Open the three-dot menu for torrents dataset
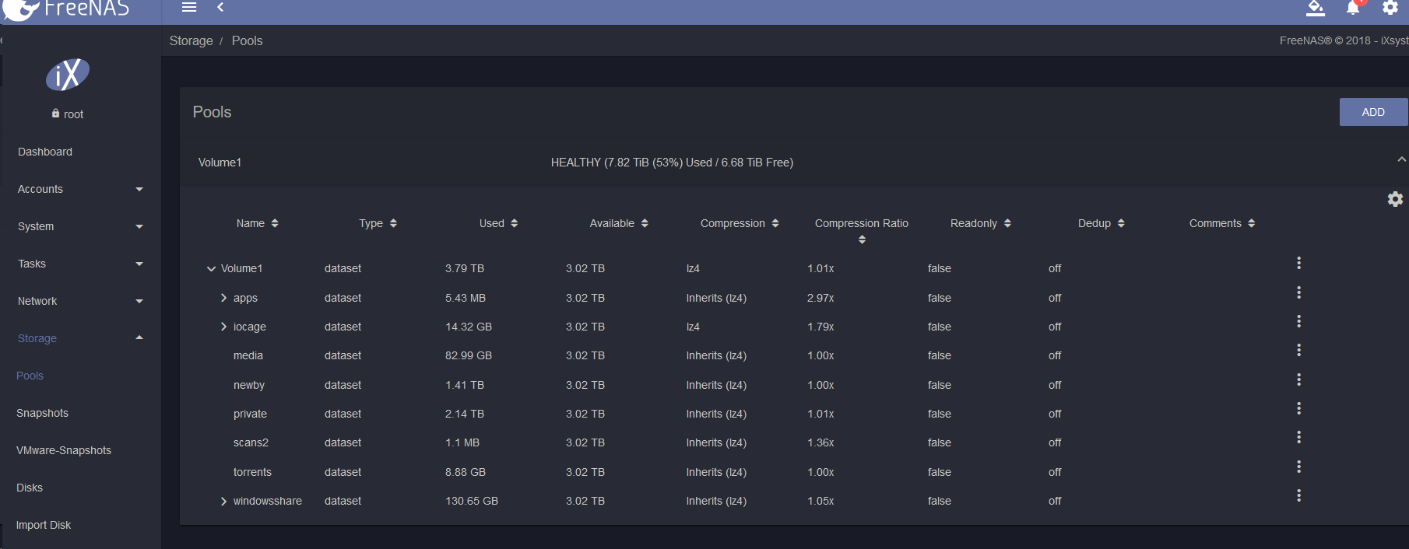 [x=1298, y=467]
